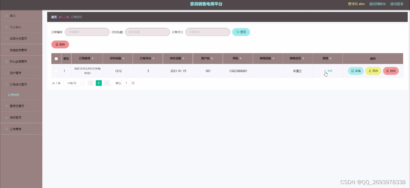Sort by 订单评分 column arrows
Screen dimensions: 410x188
pos(153,59)
